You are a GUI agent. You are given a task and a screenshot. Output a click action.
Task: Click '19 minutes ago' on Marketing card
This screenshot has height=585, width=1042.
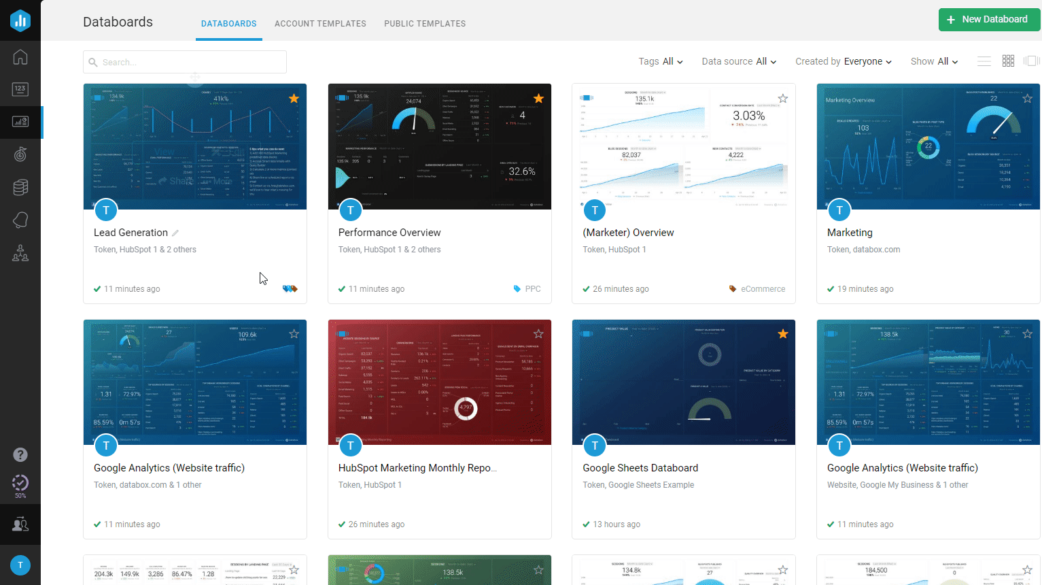click(865, 289)
